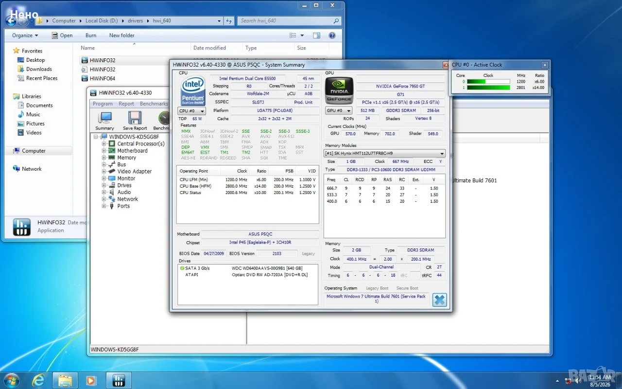Click the Help question mark icon in Explorer

pyautogui.click(x=332, y=35)
